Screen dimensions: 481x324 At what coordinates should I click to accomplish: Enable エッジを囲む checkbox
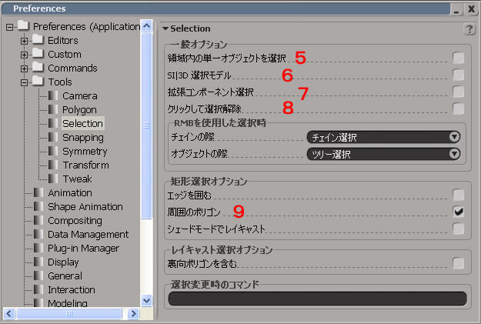[x=459, y=195]
